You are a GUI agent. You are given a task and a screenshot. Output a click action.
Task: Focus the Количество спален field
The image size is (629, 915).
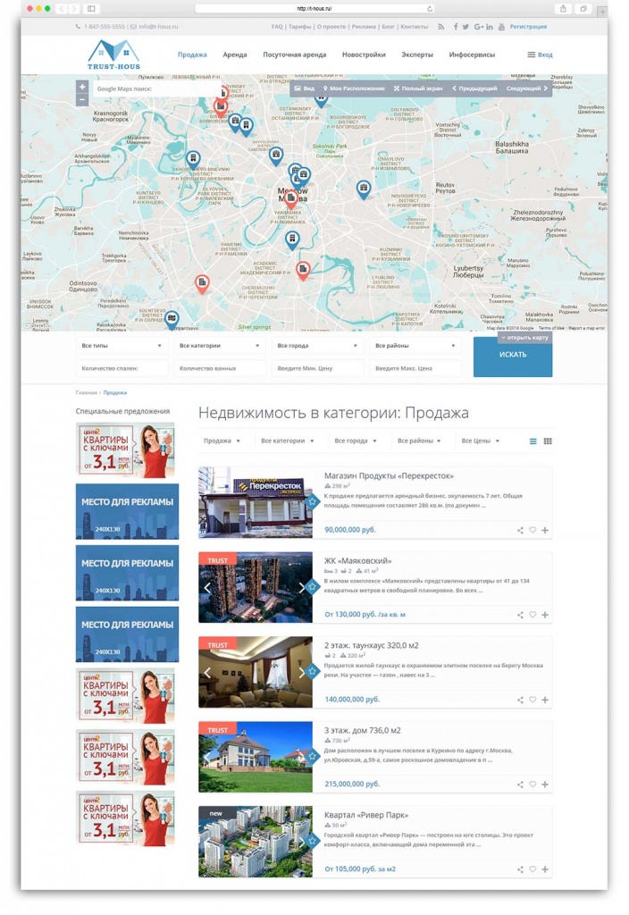[122, 368]
